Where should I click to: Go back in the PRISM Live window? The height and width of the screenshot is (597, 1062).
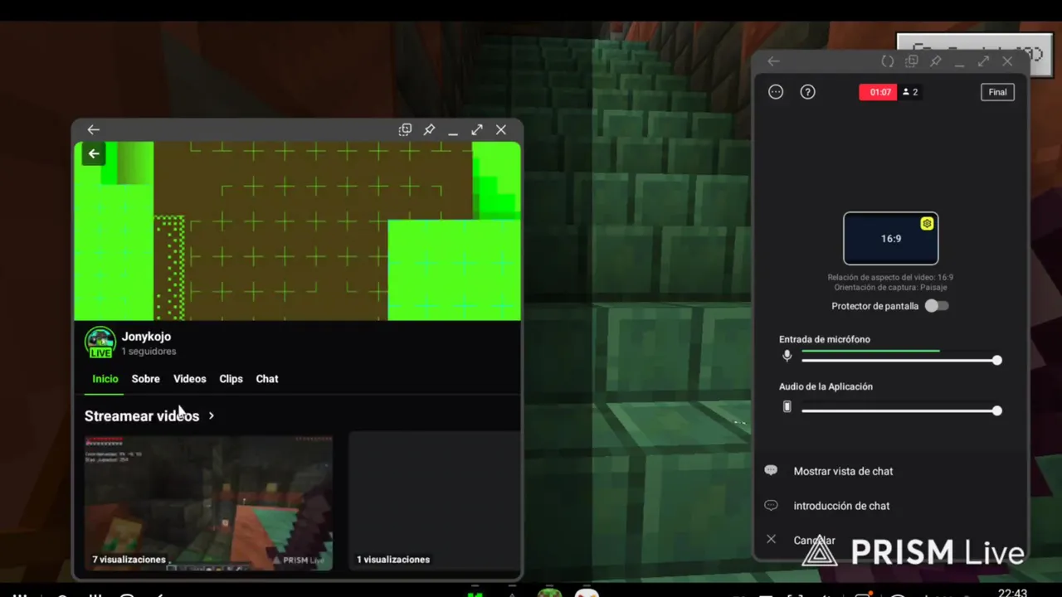773,61
